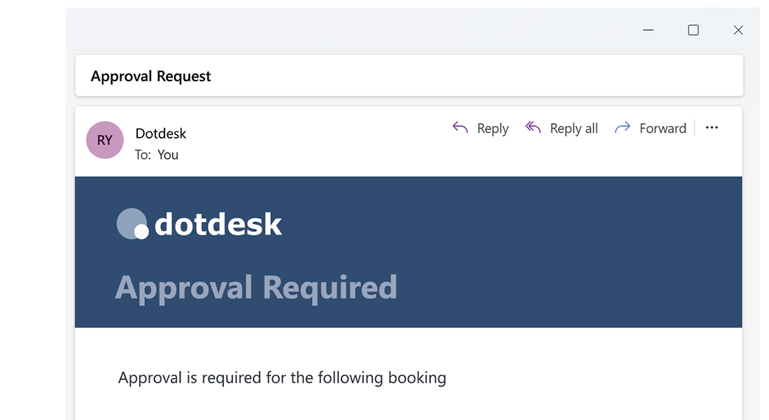Open the more actions ellipsis menu
This screenshot has height=420, width=769.
pos(712,127)
